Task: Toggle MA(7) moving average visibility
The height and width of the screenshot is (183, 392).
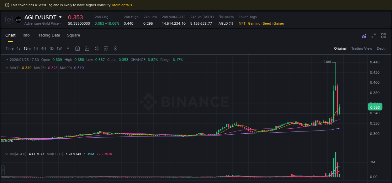Action: (x=15, y=67)
